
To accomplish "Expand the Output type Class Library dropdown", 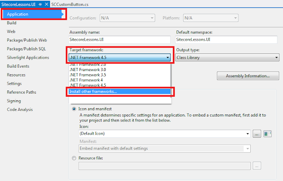I will pyautogui.click(x=227, y=58).
